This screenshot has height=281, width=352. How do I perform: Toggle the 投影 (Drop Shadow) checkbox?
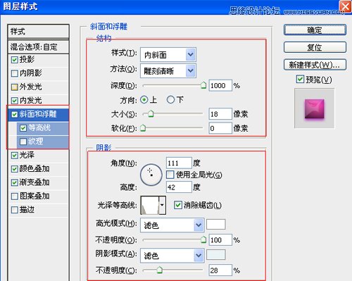tap(15, 60)
